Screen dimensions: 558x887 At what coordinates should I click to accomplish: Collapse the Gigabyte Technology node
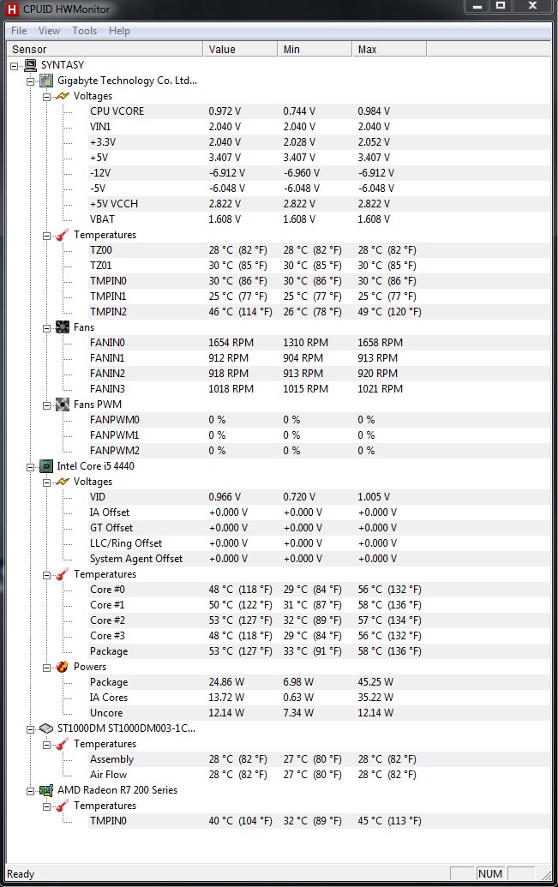point(31,81)
